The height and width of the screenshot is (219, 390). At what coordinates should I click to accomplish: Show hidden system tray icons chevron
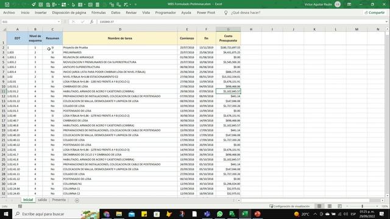click(315, 214)
